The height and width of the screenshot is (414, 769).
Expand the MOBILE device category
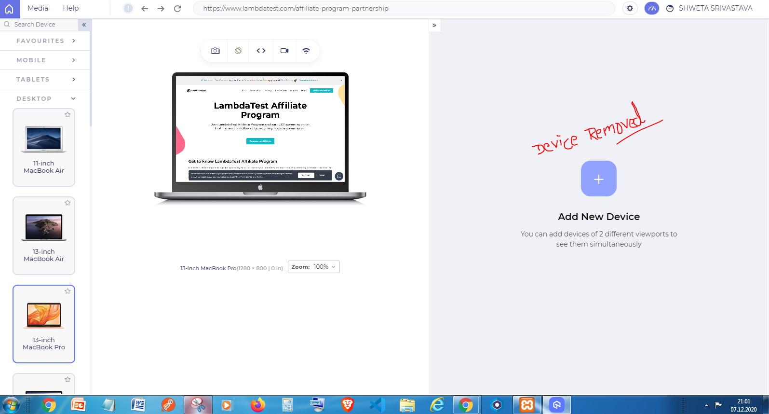[45, 60]
